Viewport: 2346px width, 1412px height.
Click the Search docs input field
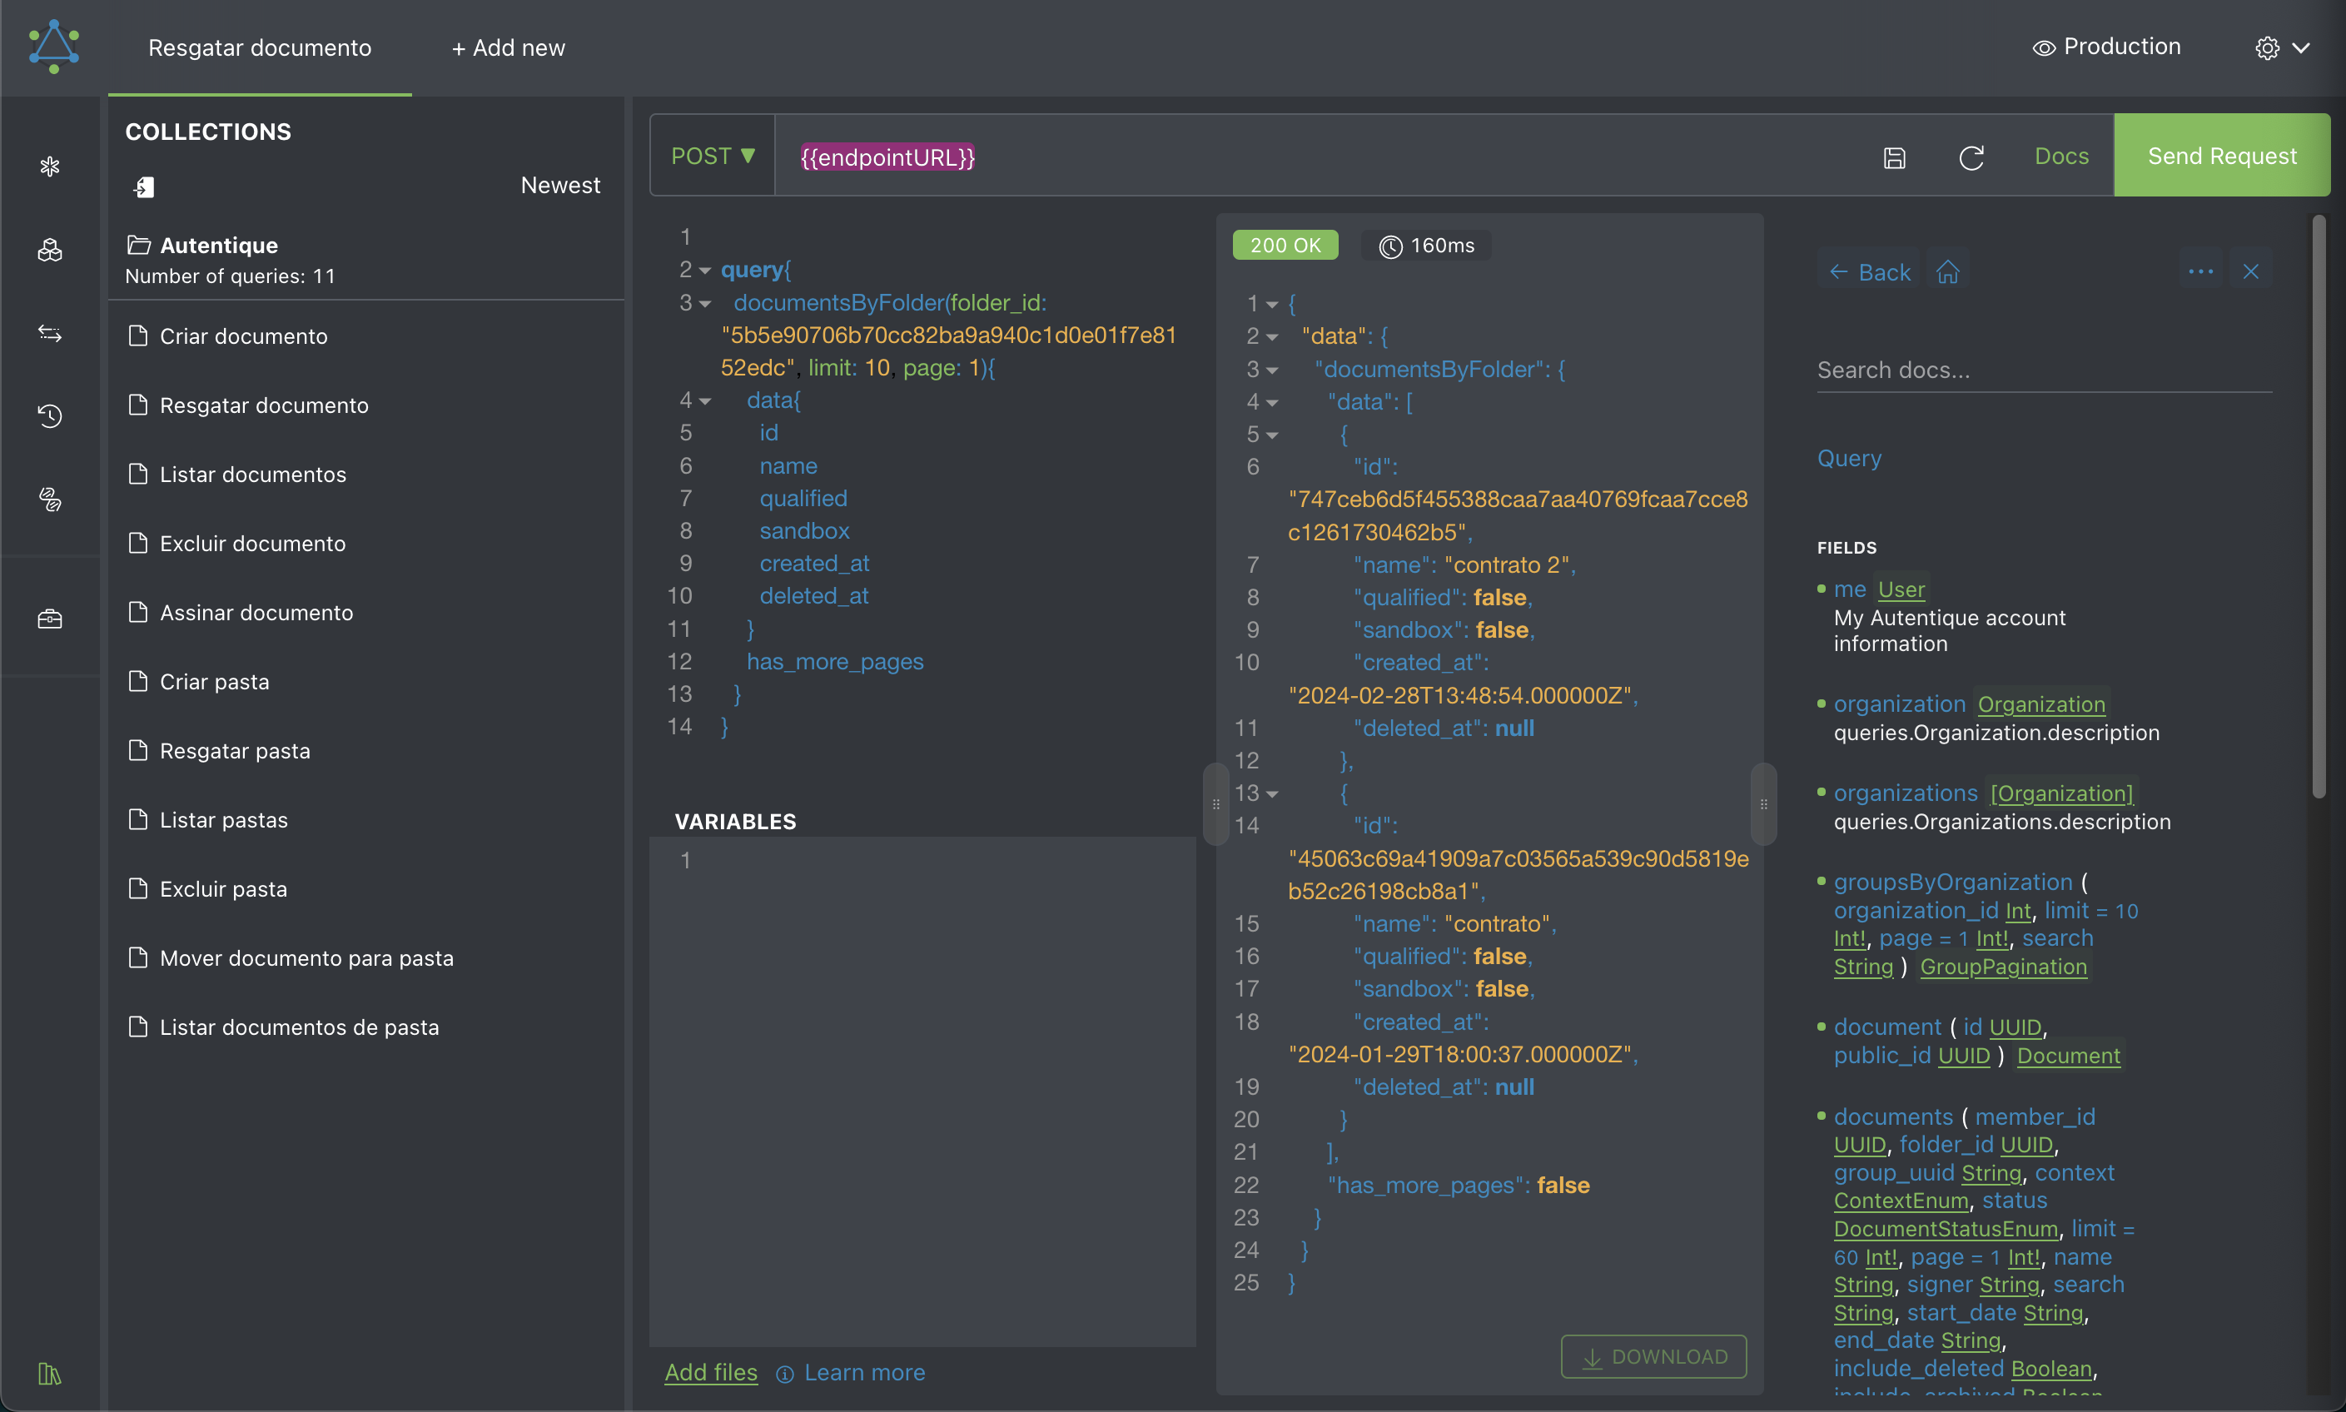(2044, 370)
